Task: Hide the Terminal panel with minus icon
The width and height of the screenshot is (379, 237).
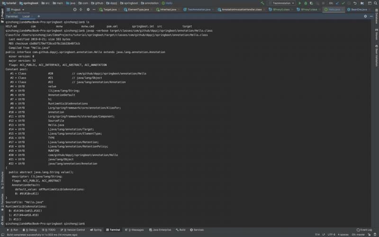Action: (x=371, y=16)
